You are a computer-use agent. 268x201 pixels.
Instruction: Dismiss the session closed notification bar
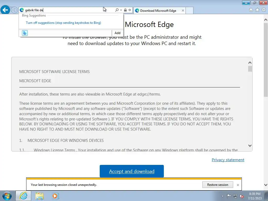(x=238, y=185)
